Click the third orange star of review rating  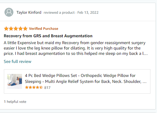pyautogui.click(x=16, y=29)
